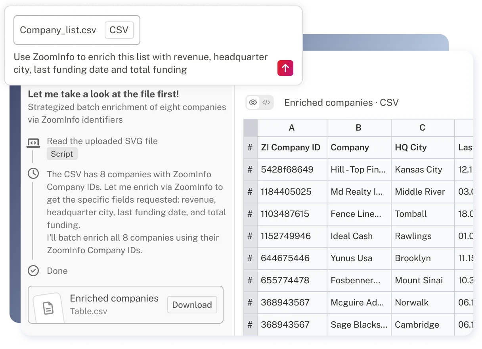Click the prompt text input area

pyautogui.click(x=141, y=63)
